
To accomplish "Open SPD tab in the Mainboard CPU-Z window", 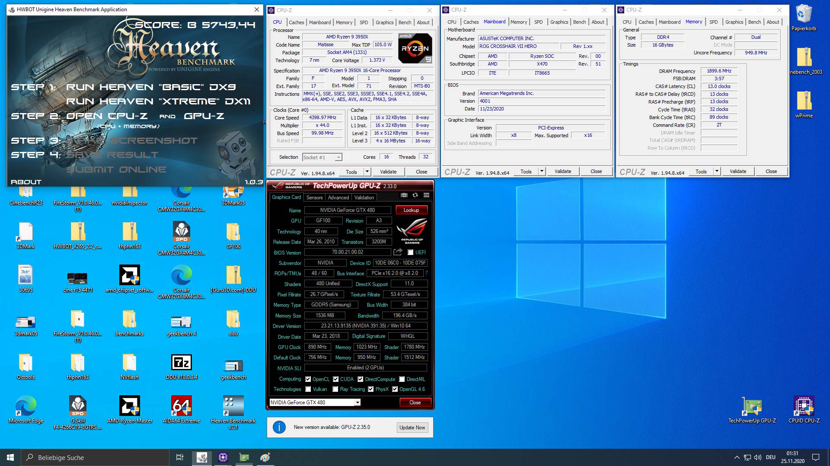I will coord(538,22).
